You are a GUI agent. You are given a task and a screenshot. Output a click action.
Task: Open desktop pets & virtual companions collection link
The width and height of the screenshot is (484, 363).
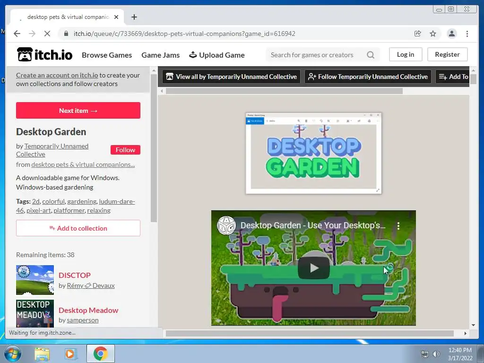(x=83, y=164)
